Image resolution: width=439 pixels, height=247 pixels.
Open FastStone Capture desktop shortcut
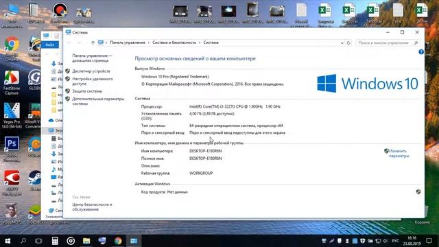12,82
